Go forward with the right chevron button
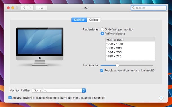Screen dimensions: 172x107 [30, 8]
